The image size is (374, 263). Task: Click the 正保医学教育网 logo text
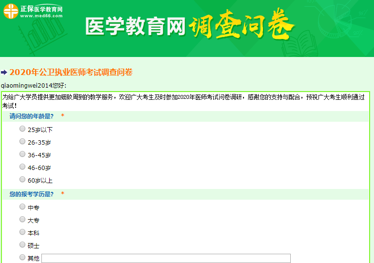click(x=41, y=9)
